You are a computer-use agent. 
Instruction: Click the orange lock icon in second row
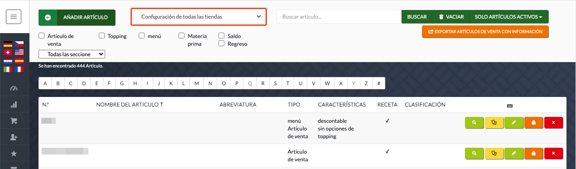(x=534, y=154)
